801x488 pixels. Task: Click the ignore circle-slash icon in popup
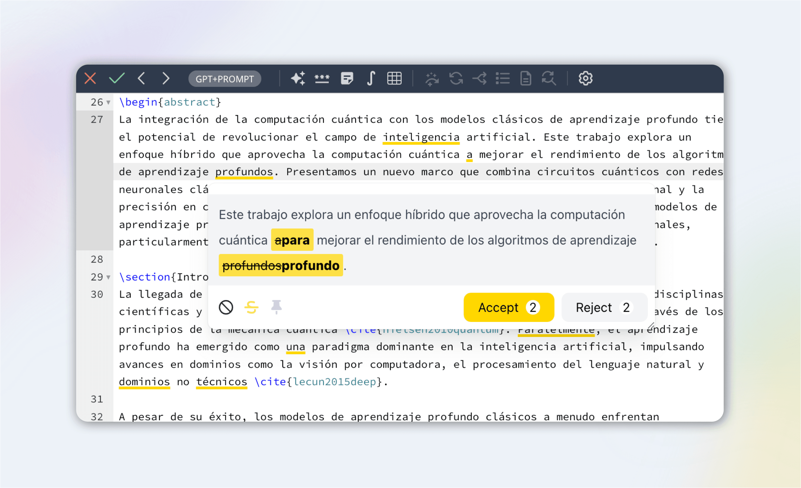(226, 307)
